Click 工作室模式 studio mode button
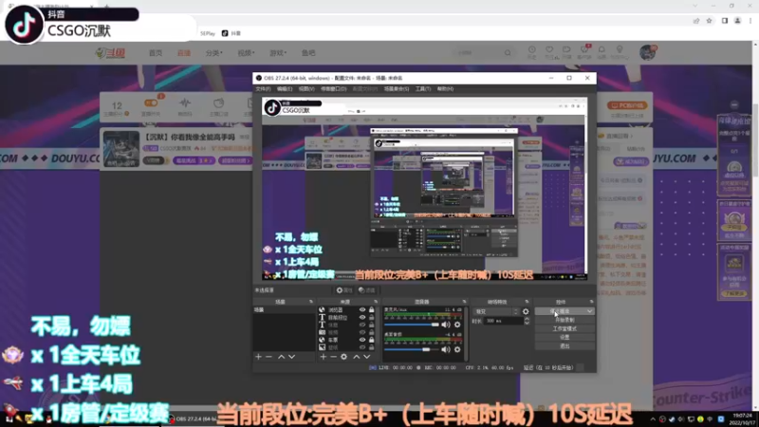The width and height of the screenshot is (759, 427). [x=565, y=328]
